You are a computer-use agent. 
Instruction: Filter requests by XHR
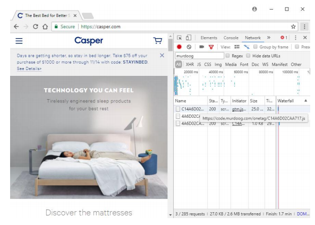pos(190,64)
